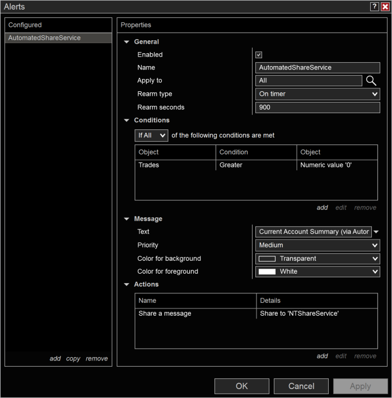This screenshot has width=392, height=398.
Task: Select the Trades condition row
Action: coord(256,165)
